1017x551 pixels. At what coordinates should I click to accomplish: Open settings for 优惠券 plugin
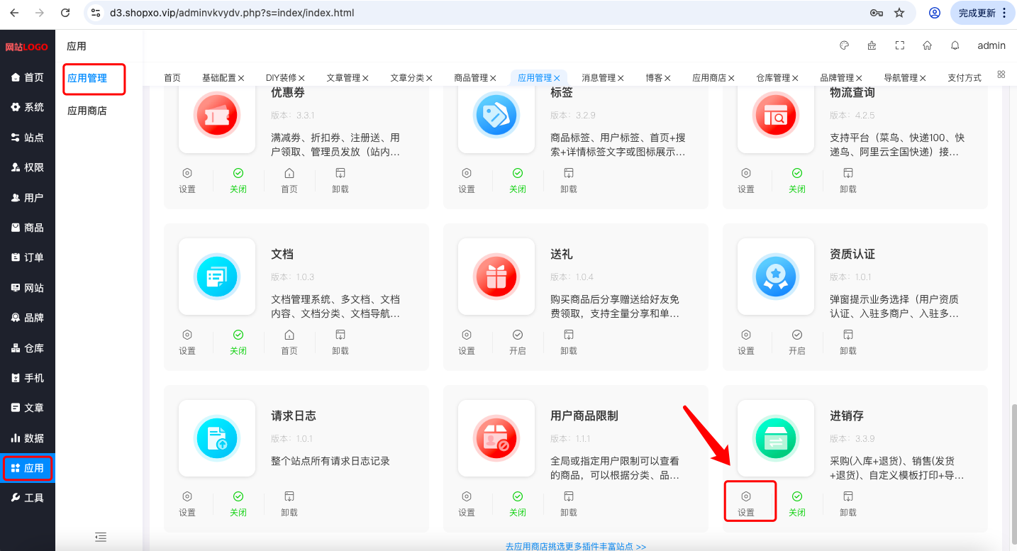[187, 181]
